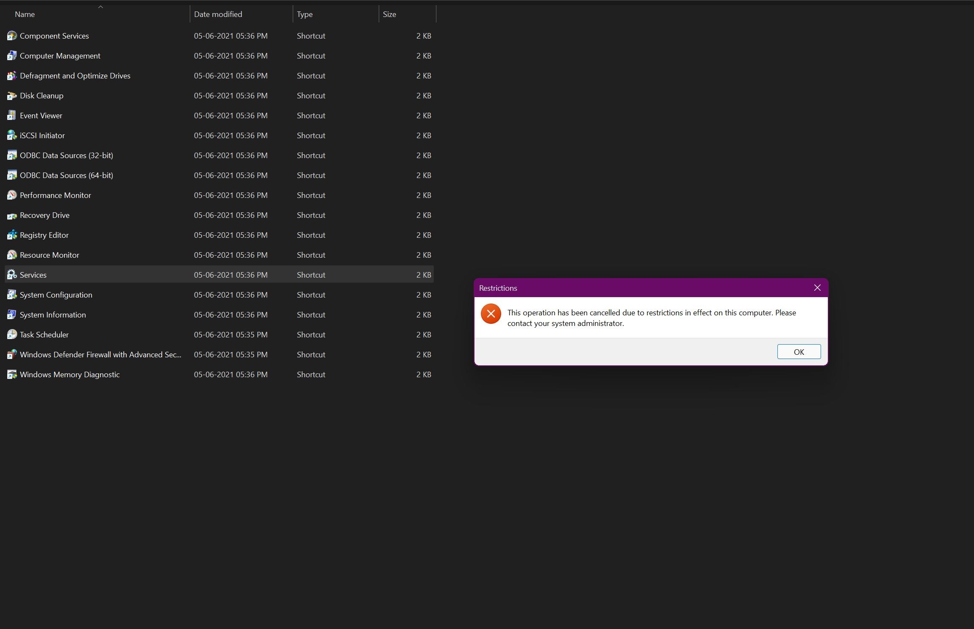This screenshot has width=974, height=629.
Task: Open the Registry Editor shortcut
Action: click(44, 234)
